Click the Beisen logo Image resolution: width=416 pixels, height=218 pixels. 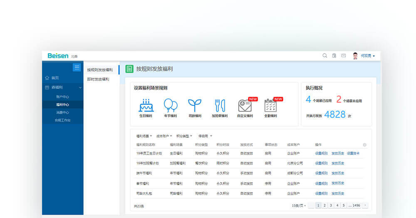pos(58,56)
